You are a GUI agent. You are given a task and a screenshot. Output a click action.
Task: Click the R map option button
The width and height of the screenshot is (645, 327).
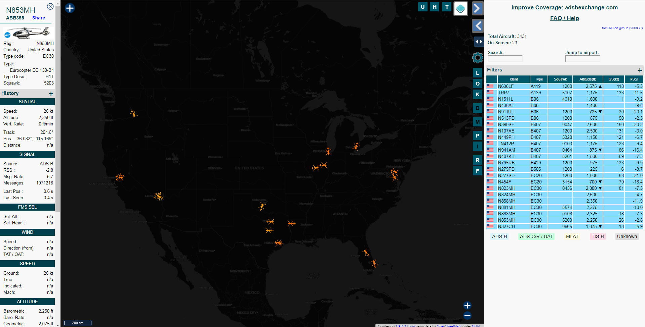[478, 160]
